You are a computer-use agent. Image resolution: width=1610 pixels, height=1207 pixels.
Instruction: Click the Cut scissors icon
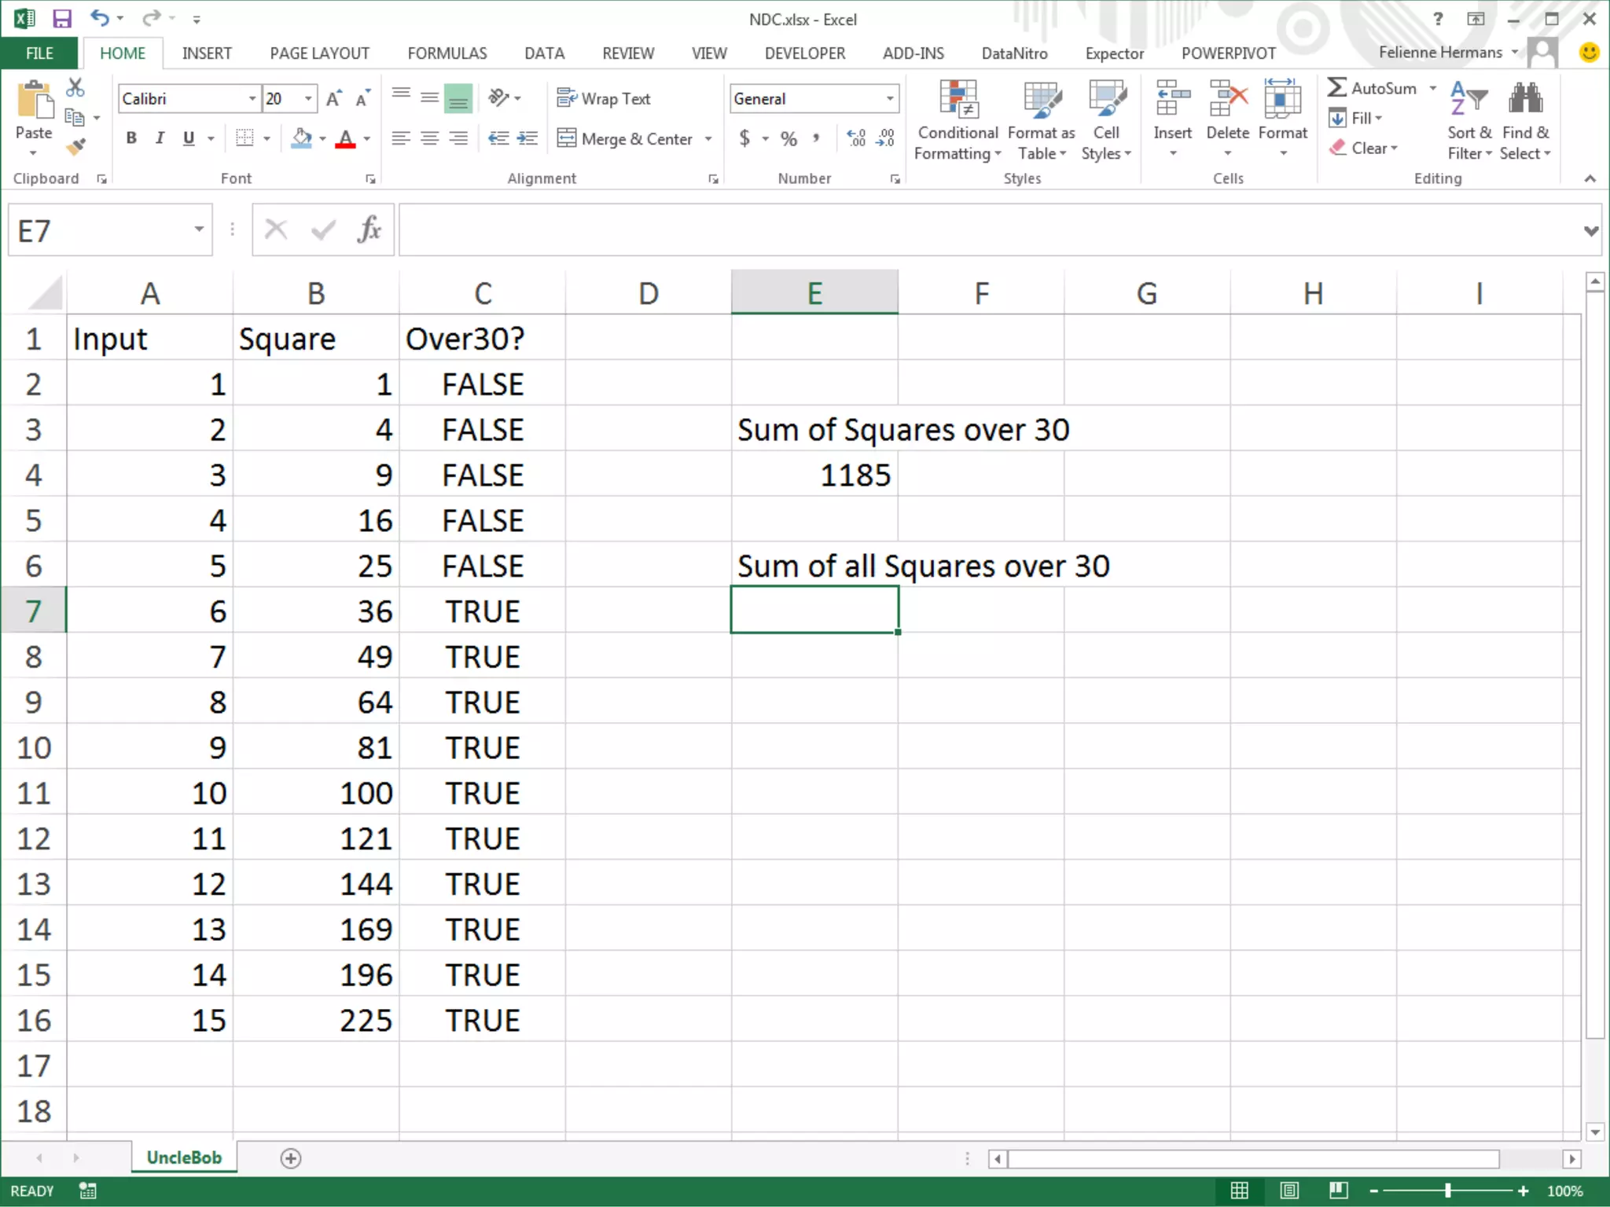[x=75, y=87]
